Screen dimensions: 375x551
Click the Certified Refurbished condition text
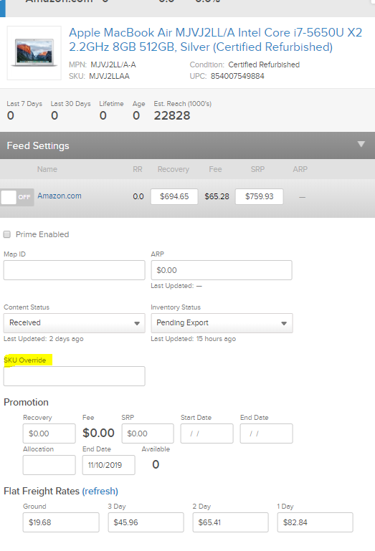click(264, 64)
